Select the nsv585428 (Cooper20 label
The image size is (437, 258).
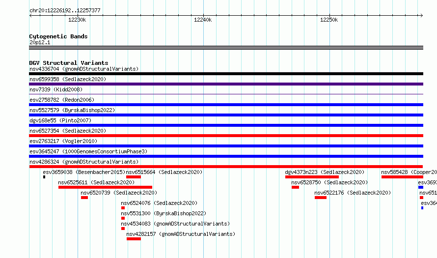409,172
